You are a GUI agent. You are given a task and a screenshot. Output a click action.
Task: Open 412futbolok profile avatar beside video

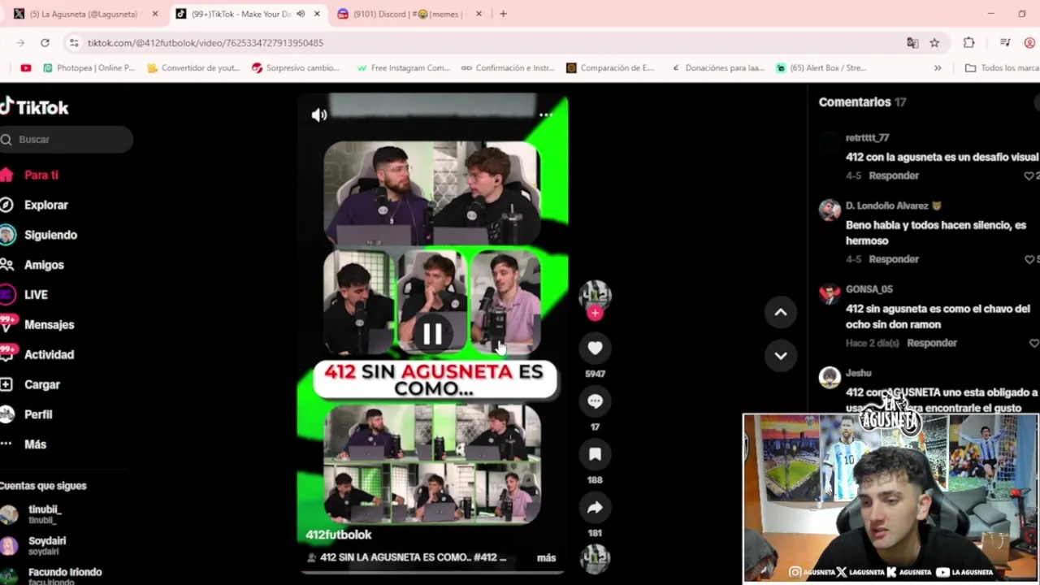(x=595, y=295)
